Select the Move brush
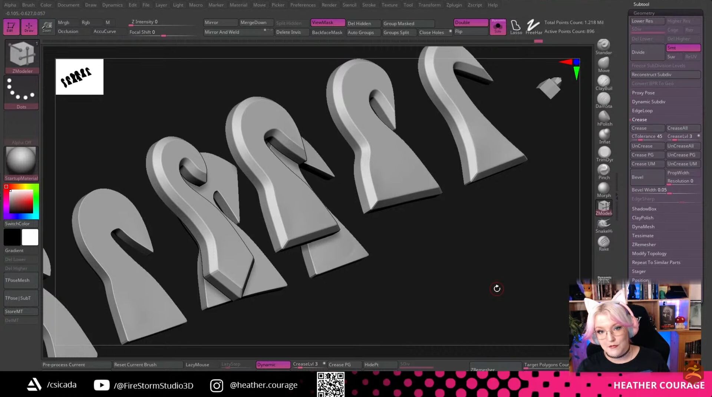The width and height of the screenshot is (712, 397). pos(604,64)
